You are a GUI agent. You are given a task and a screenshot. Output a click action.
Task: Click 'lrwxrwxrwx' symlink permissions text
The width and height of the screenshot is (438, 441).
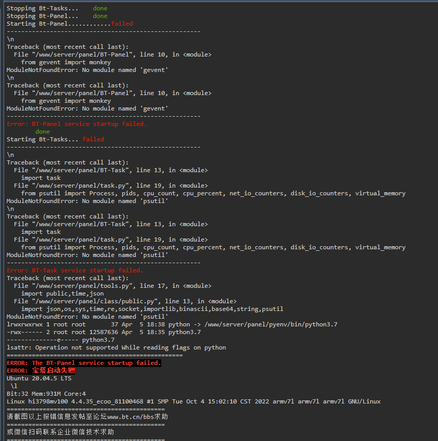tap(25, 324)
